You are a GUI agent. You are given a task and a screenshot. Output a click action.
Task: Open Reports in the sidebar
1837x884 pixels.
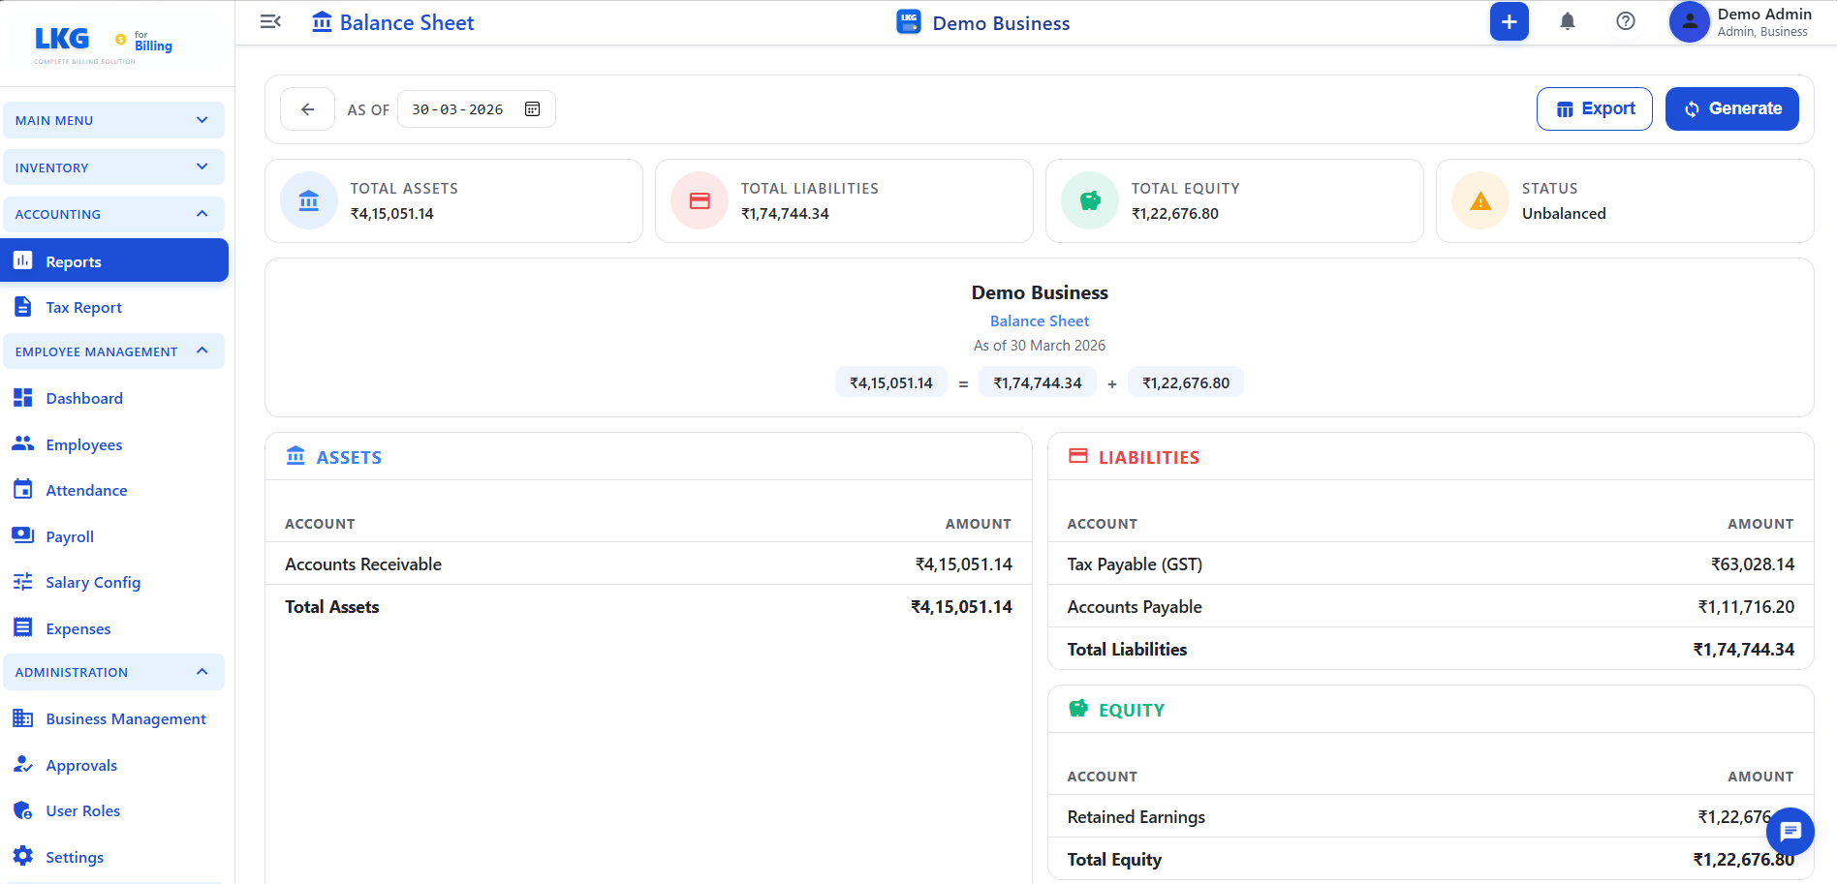114,260
